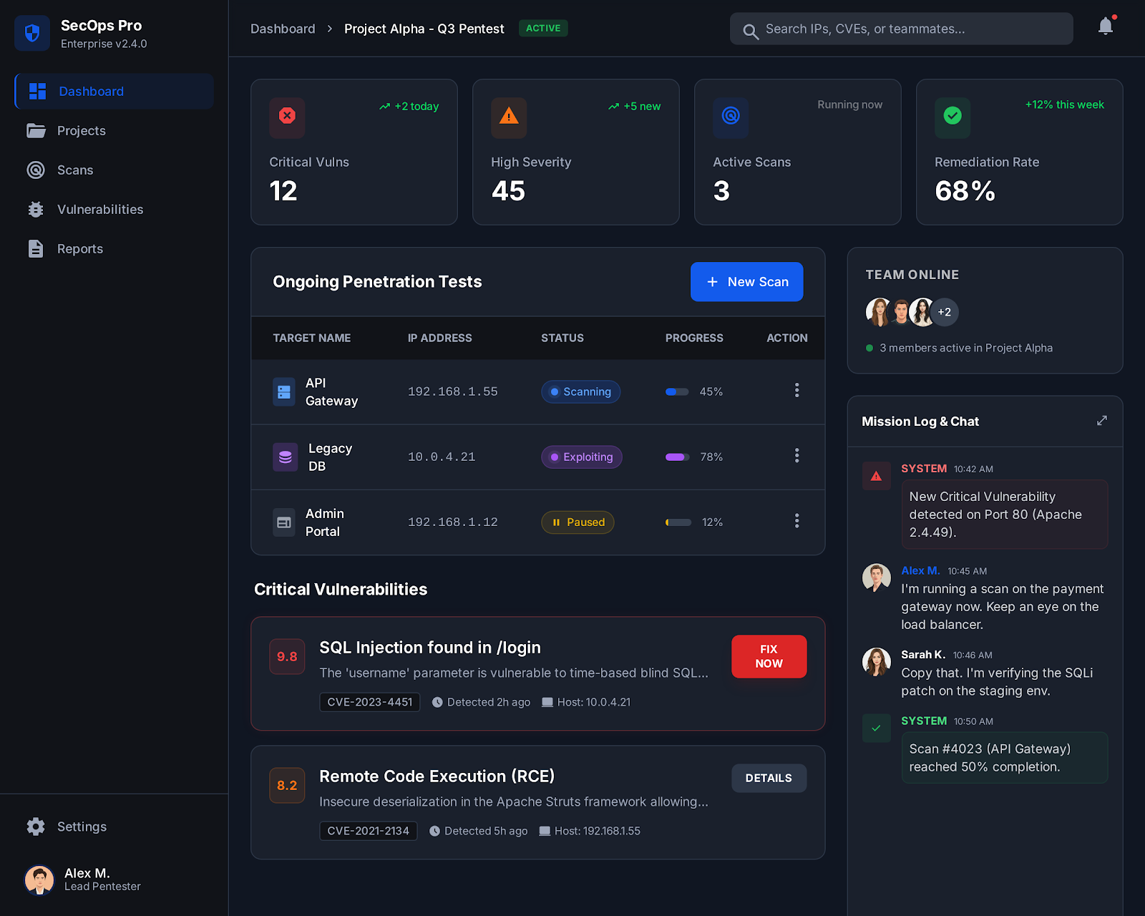Screen dimensions: 1145x916
Task: Click the Active Scans radar icon
Action: 730,117
